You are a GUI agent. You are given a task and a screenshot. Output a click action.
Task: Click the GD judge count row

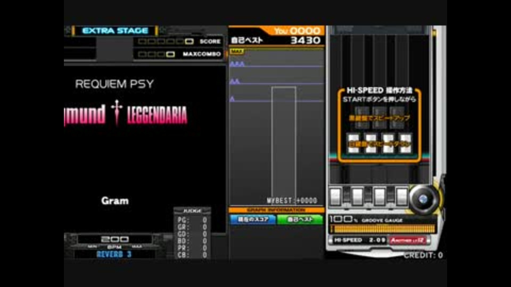tap(192, 234)
